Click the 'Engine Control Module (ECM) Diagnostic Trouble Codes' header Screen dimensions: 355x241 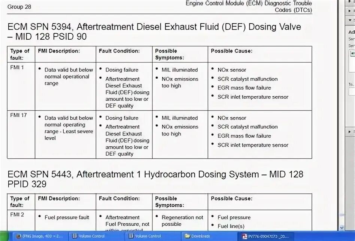click(x=249, y=7)
